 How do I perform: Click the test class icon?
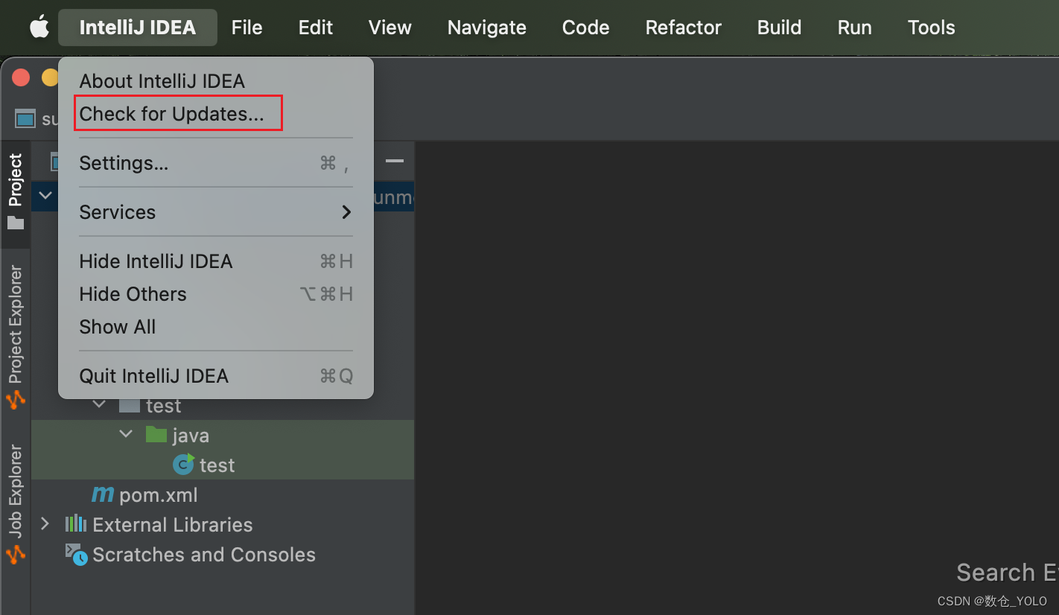183,464
